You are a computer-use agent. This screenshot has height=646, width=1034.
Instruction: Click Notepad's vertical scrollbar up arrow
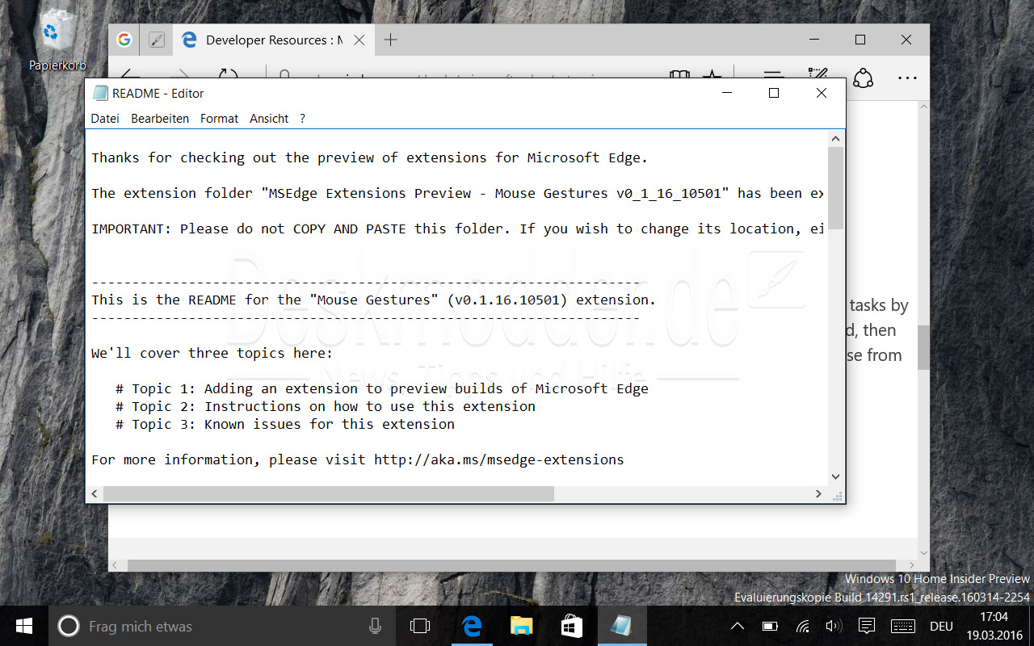click(x=835, y=139)
